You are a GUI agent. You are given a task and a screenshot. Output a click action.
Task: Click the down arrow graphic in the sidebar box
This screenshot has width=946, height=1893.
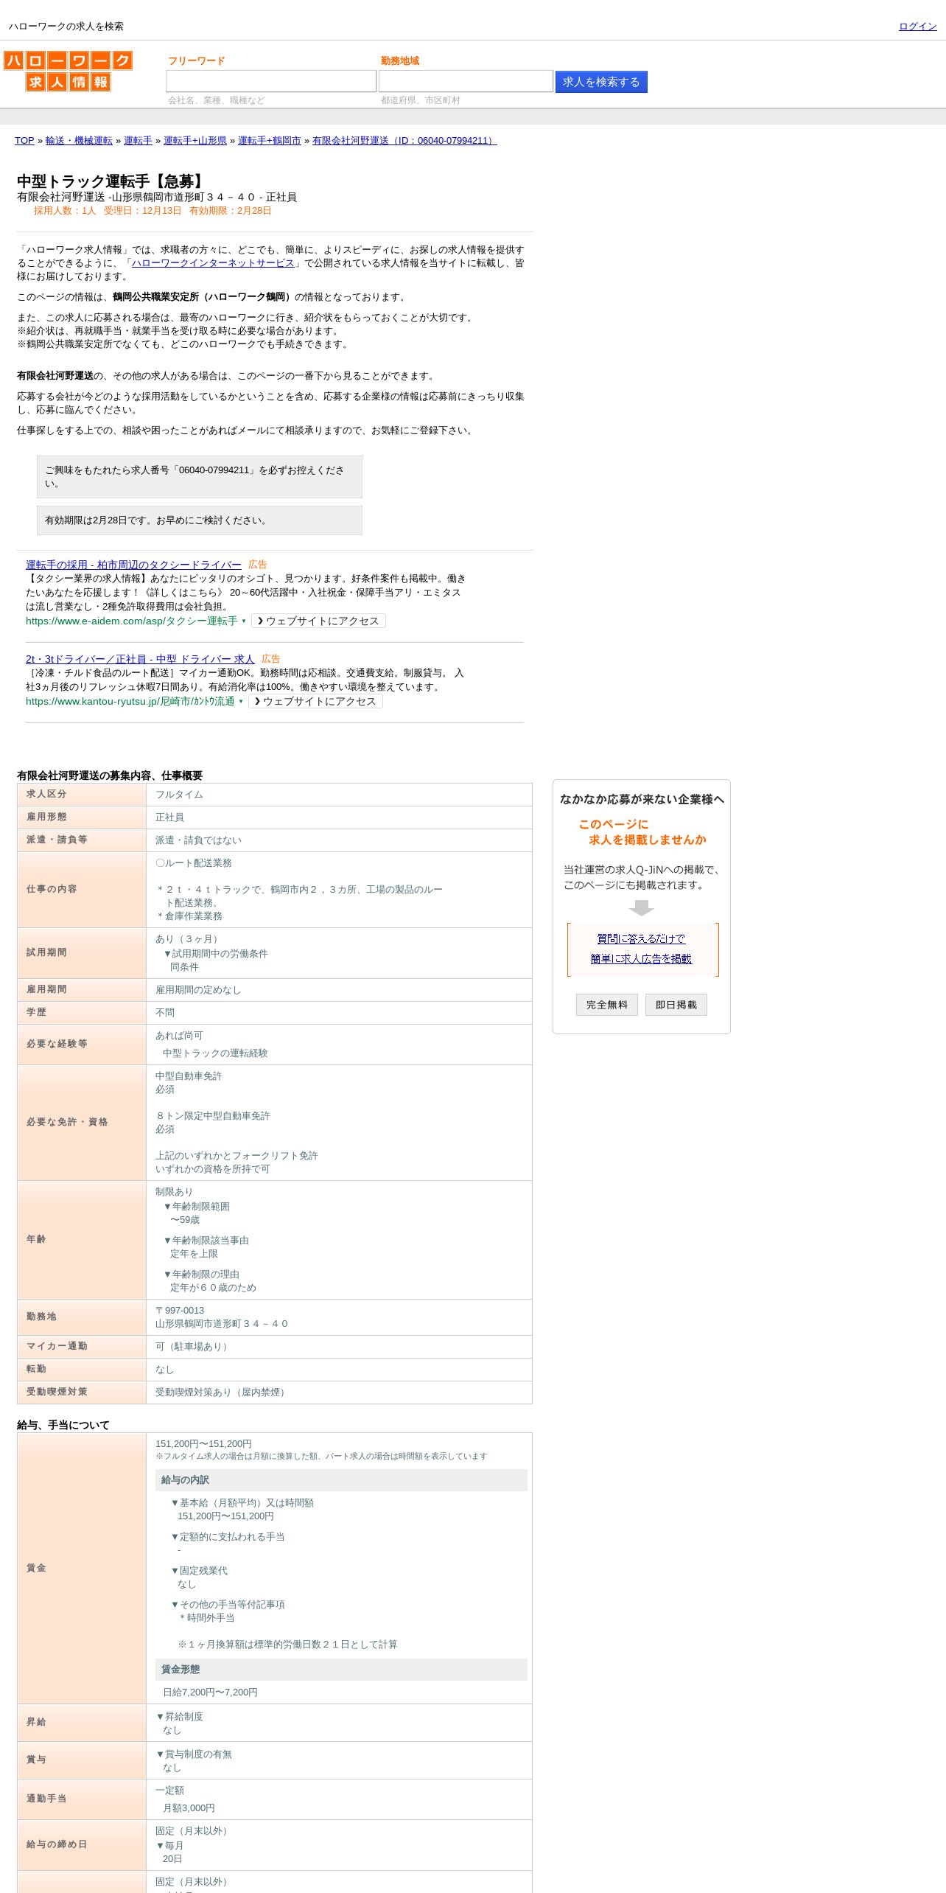tap(642, 908)
